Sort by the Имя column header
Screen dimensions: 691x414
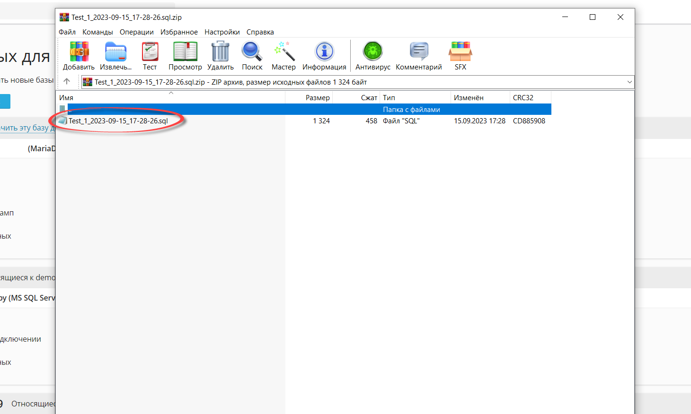66,98
